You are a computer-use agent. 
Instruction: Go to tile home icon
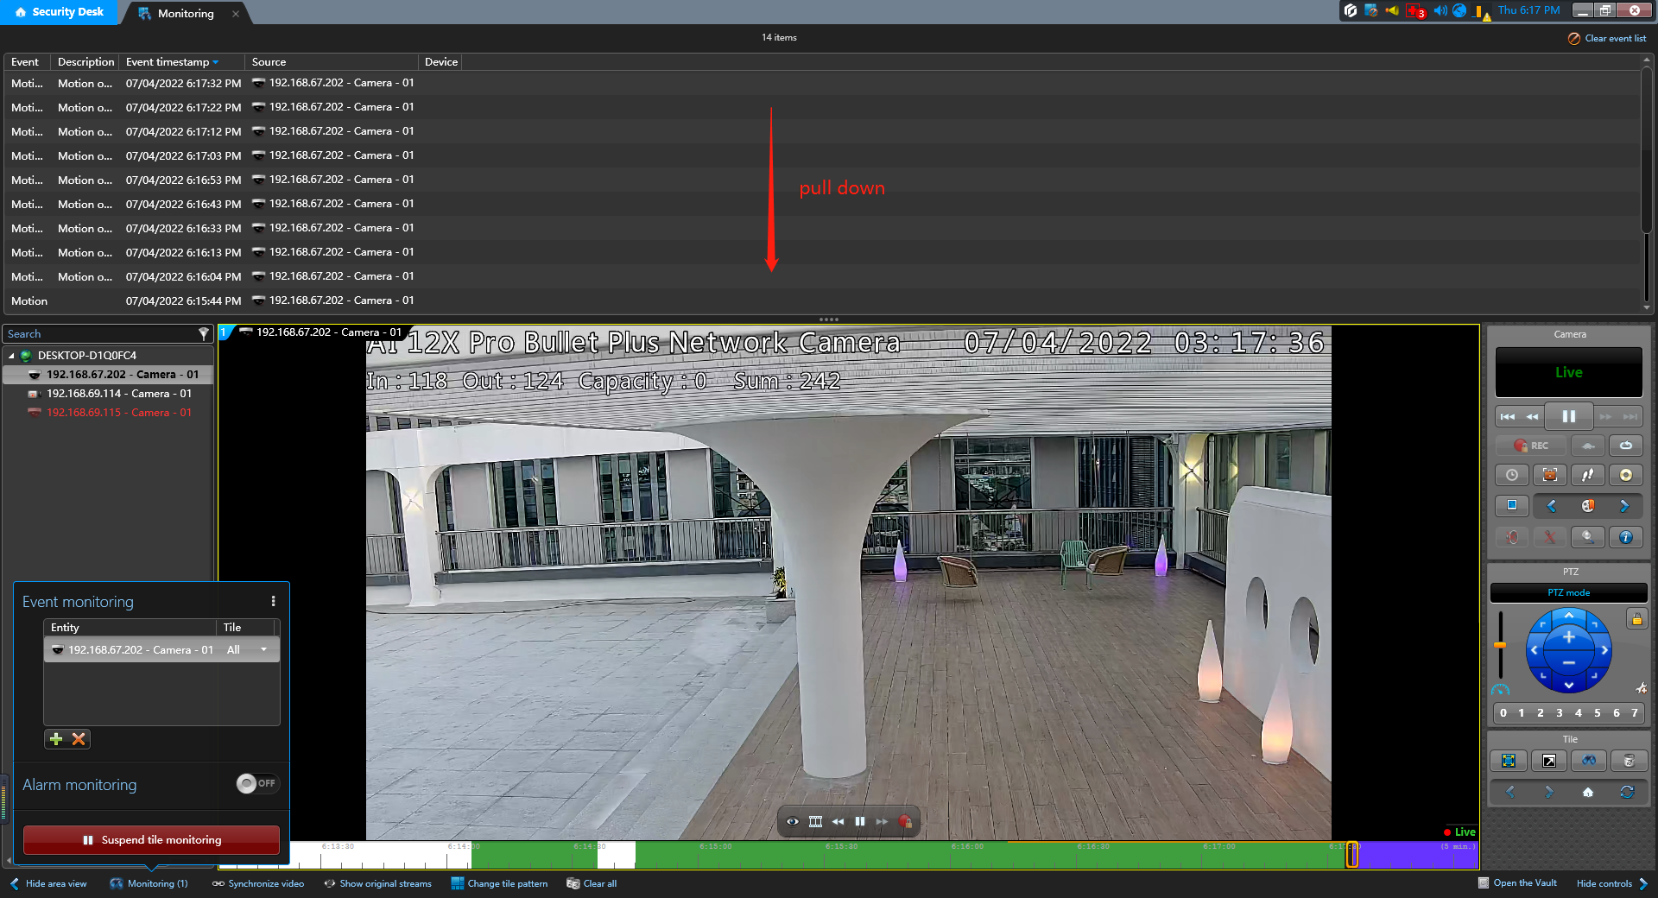click(x=1588, y=792)
